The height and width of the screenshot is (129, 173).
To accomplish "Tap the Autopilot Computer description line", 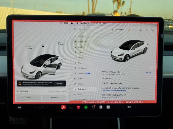I will tap(121, 88).
